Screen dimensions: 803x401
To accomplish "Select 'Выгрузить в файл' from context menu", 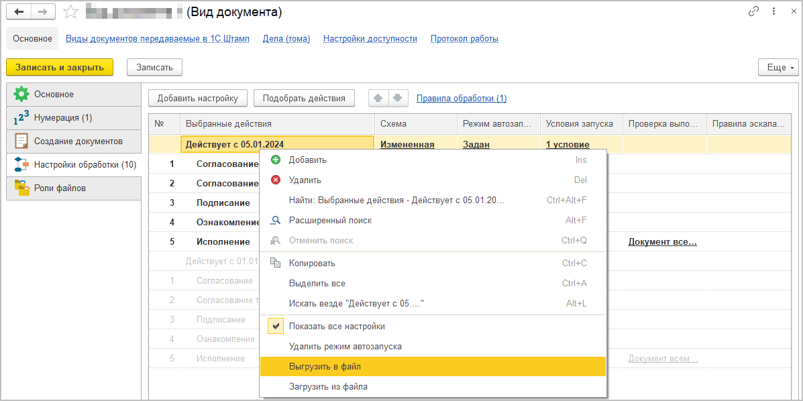I will click(325, 367).
